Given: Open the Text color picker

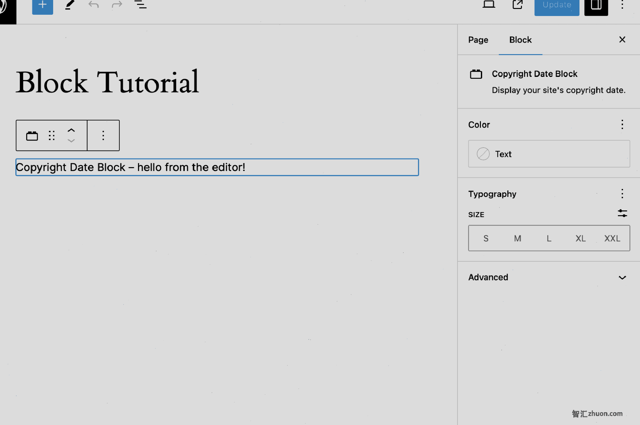Looking at the screenshot, I should click(549, 154).
